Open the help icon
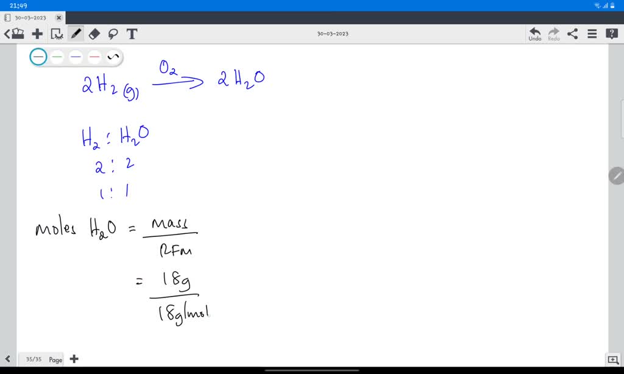Screen dimensions: 624x374 (612, 34)
